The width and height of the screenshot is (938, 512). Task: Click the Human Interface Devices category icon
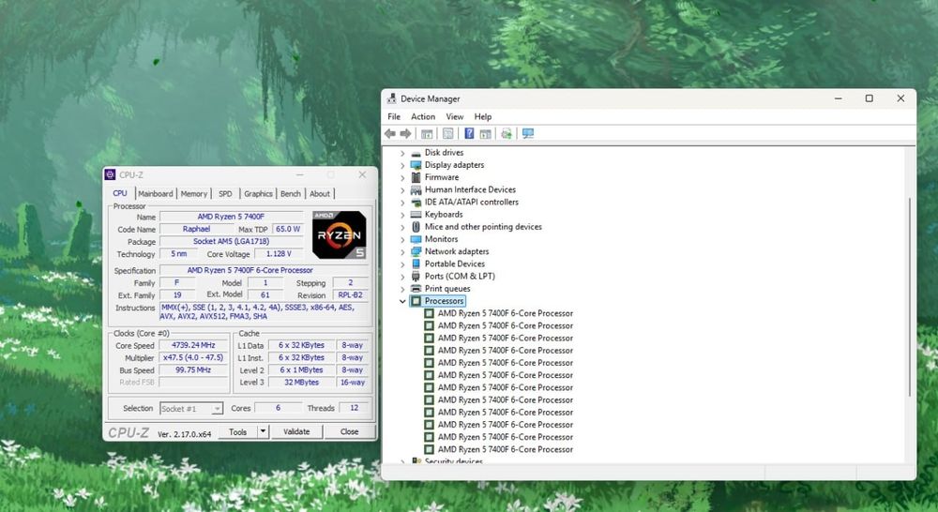pyautogui.click(x=416, y=190)
